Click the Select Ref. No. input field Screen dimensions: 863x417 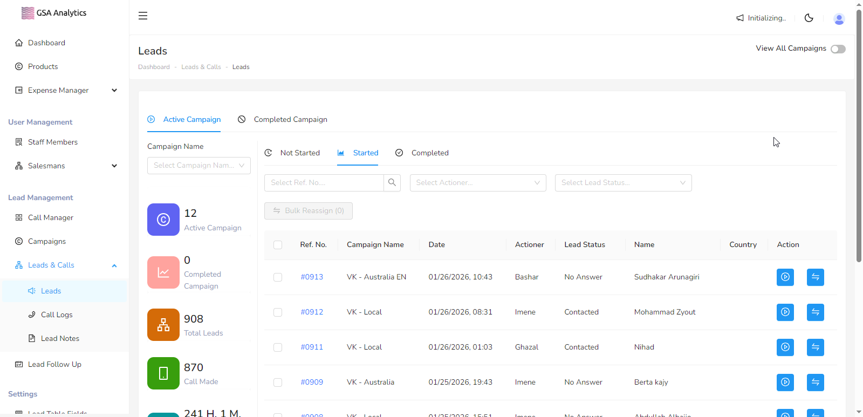coord(324,183)
